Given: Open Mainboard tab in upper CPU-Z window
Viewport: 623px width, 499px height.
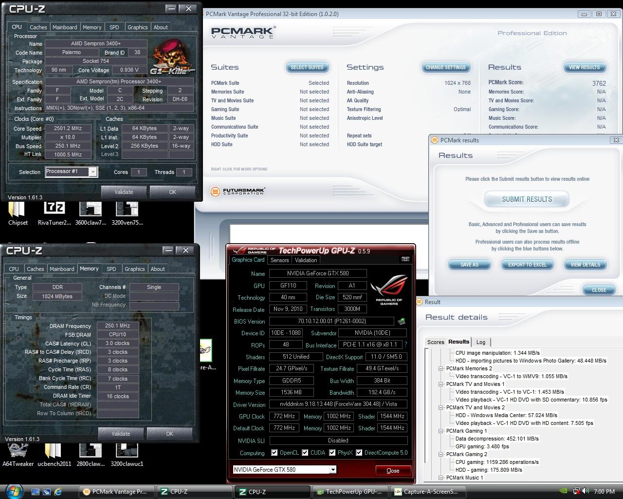Looking at the screenshot, I should point(65,27).
